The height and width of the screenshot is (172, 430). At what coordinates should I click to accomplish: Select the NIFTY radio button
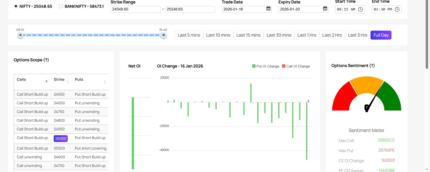16,6
